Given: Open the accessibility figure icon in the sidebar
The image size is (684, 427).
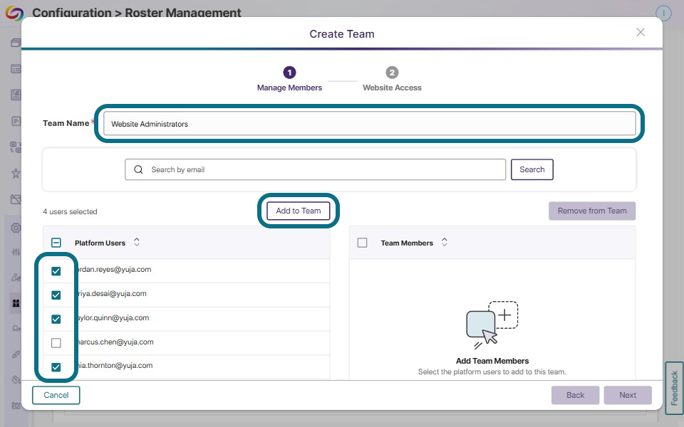Looking at the screenshot, I should point(16,174).
